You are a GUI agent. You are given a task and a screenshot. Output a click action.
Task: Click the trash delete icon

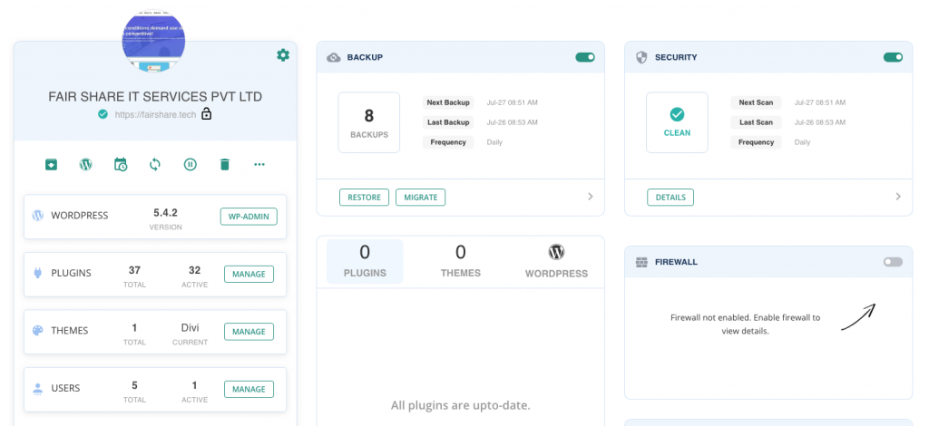225,164
